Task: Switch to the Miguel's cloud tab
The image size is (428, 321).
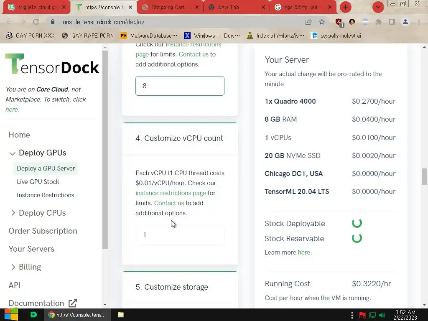Action: 37,7
